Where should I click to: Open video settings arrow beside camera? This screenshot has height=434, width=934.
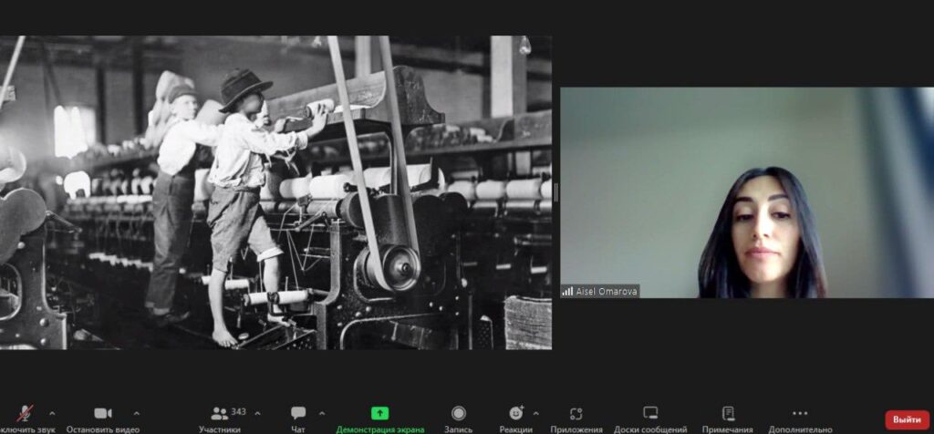coord(137,412)
